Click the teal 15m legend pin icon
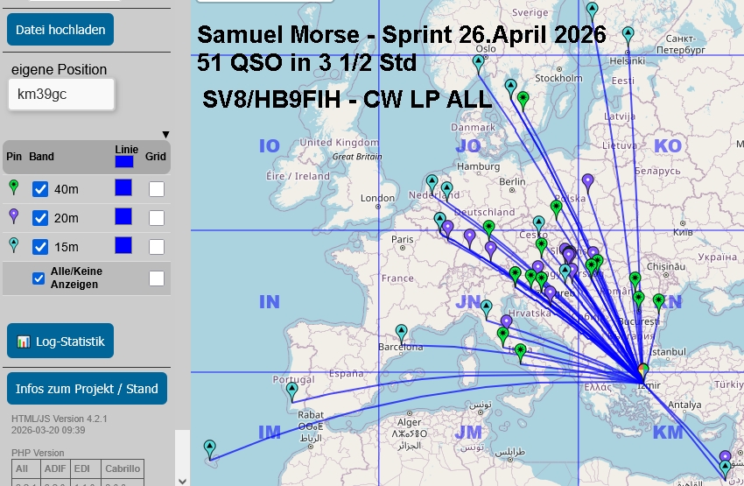Image resolution: width=744 pixels, height=486 pixels. (x=14, y=245)
